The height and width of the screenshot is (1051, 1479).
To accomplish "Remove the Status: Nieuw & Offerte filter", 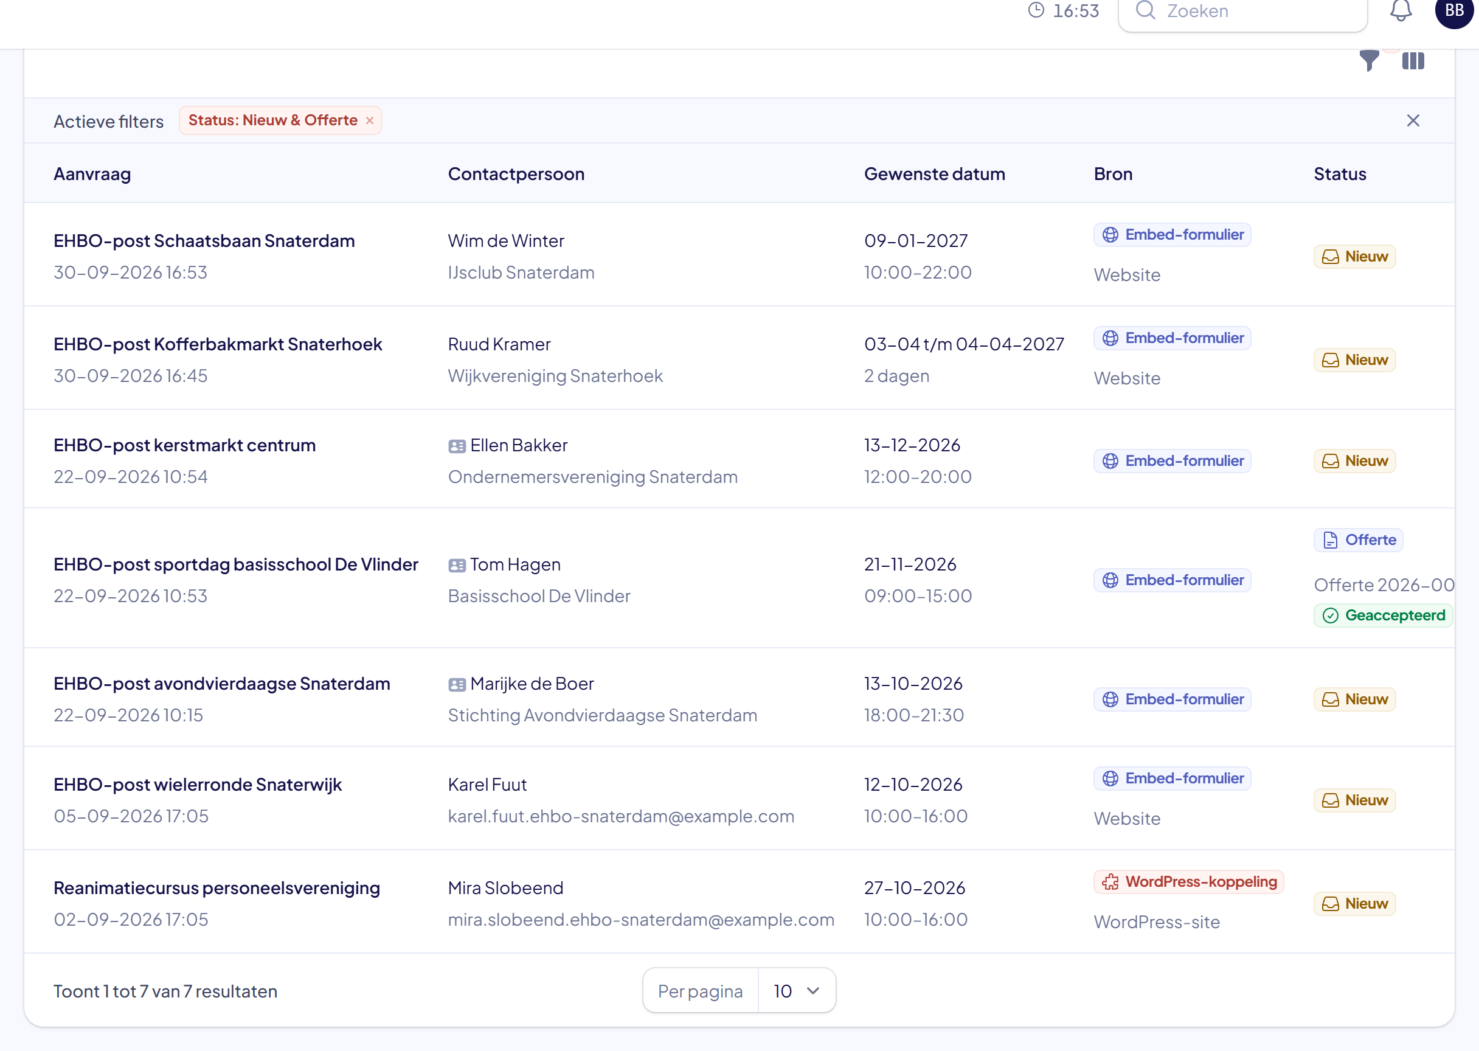I will (370, 121).
